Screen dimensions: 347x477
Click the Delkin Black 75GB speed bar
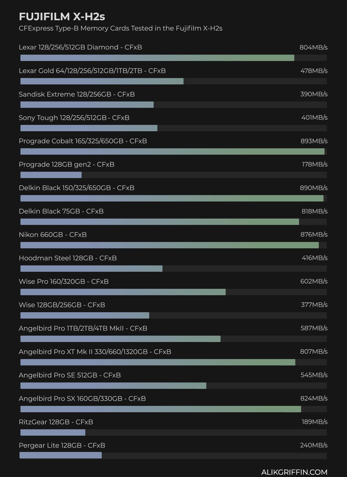[x=160, y=222]
